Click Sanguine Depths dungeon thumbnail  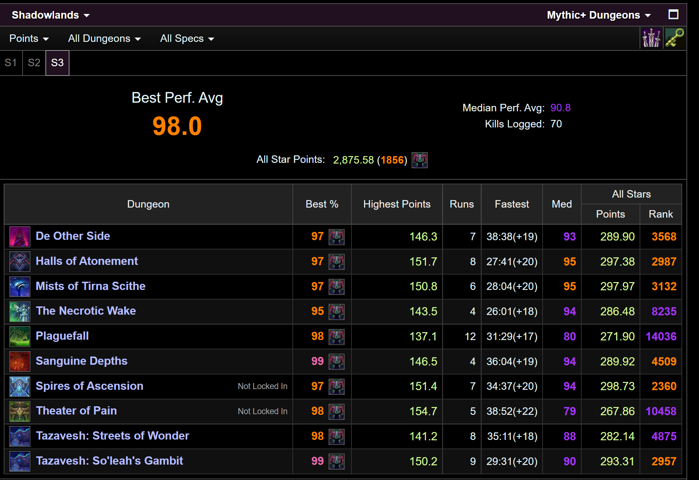[x=20, y=362]
